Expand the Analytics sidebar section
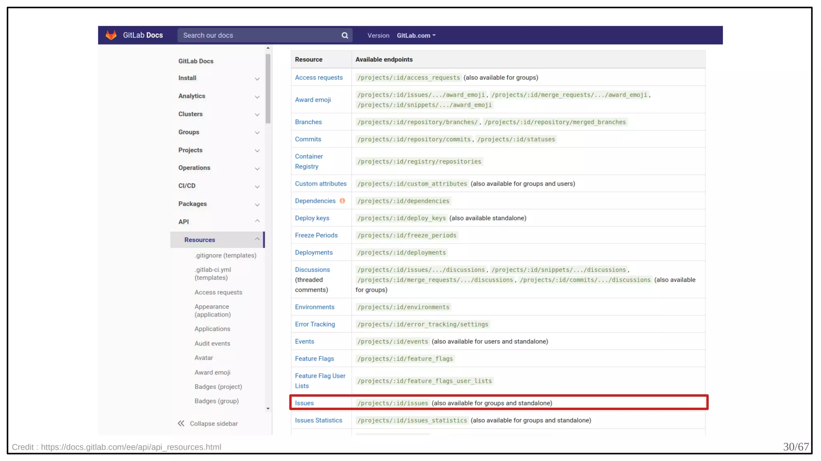This screenshot has width=821, height=461. (257, 97)
